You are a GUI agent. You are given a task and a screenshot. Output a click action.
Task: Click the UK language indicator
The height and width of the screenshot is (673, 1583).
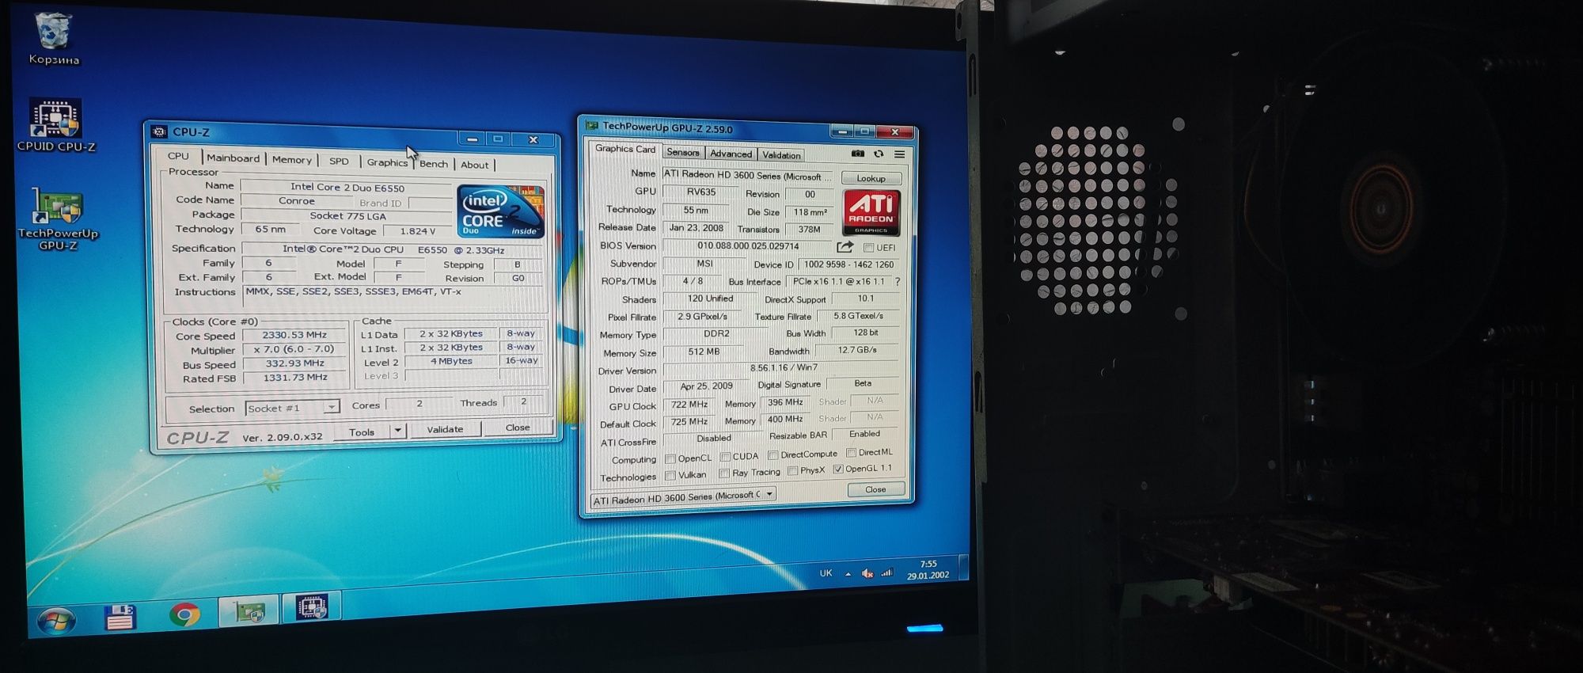(x=826, y=573)
